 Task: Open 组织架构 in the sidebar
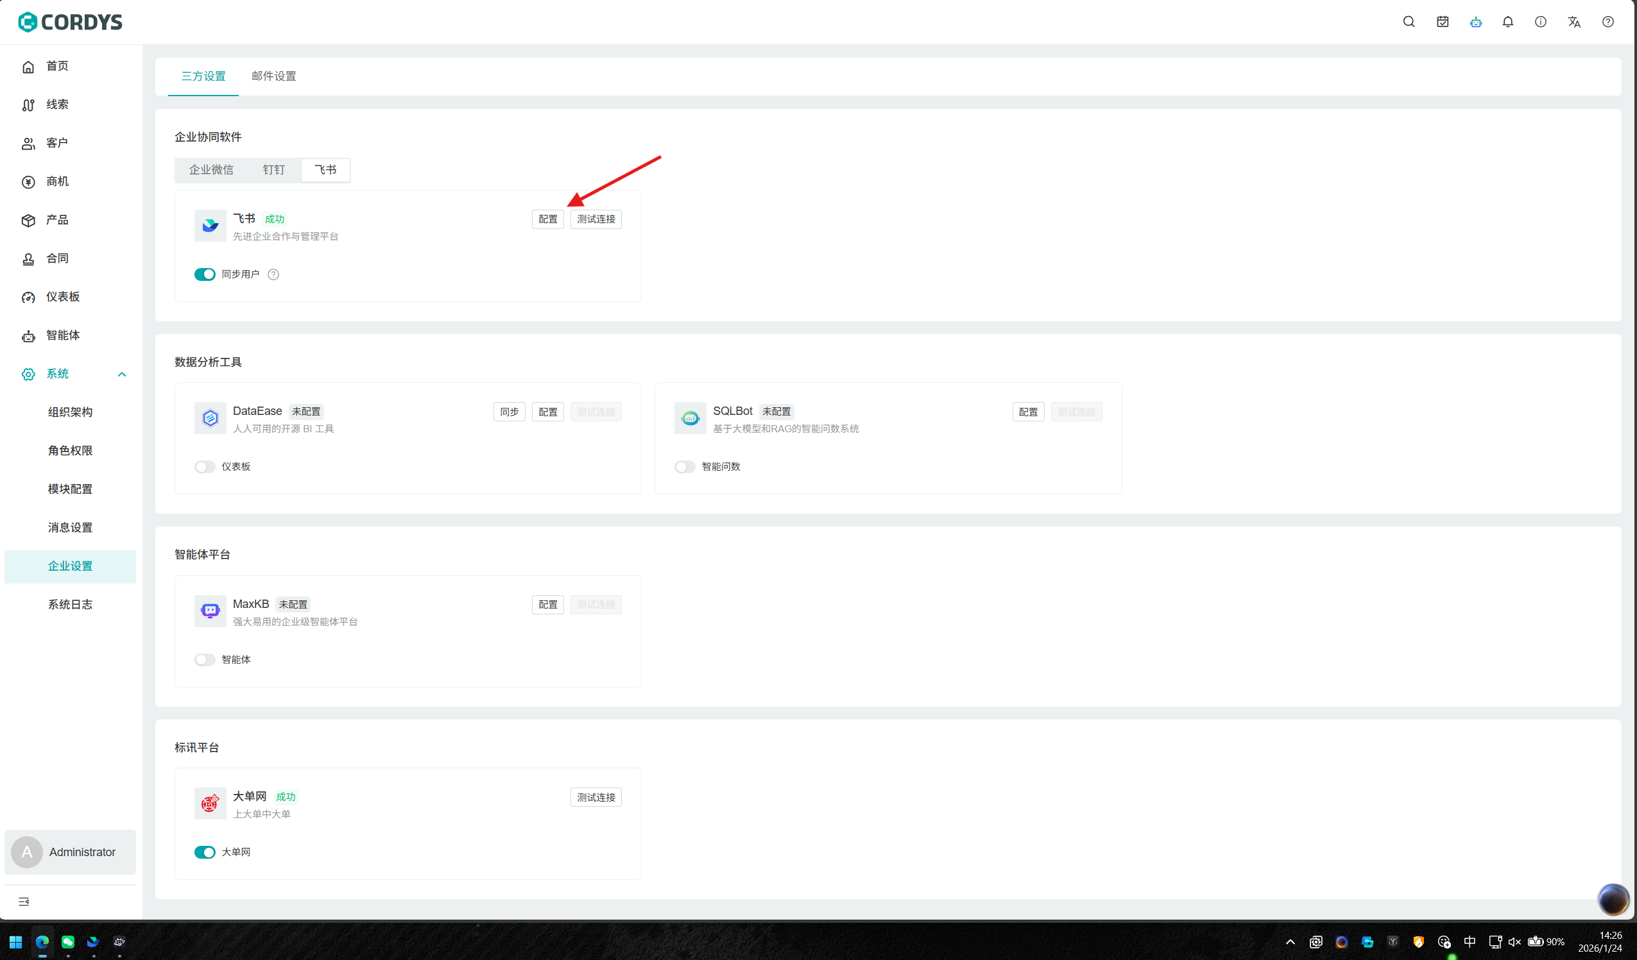(70, 412)
